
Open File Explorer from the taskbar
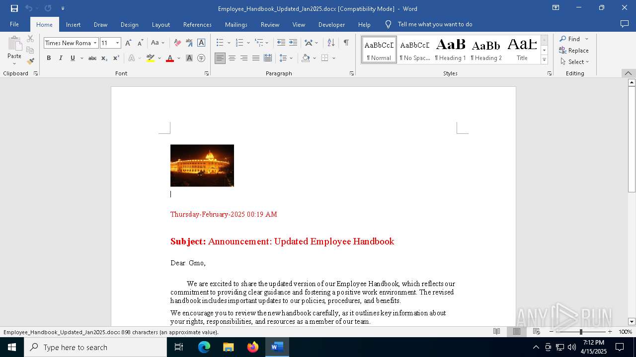click(x=229, y=347)
